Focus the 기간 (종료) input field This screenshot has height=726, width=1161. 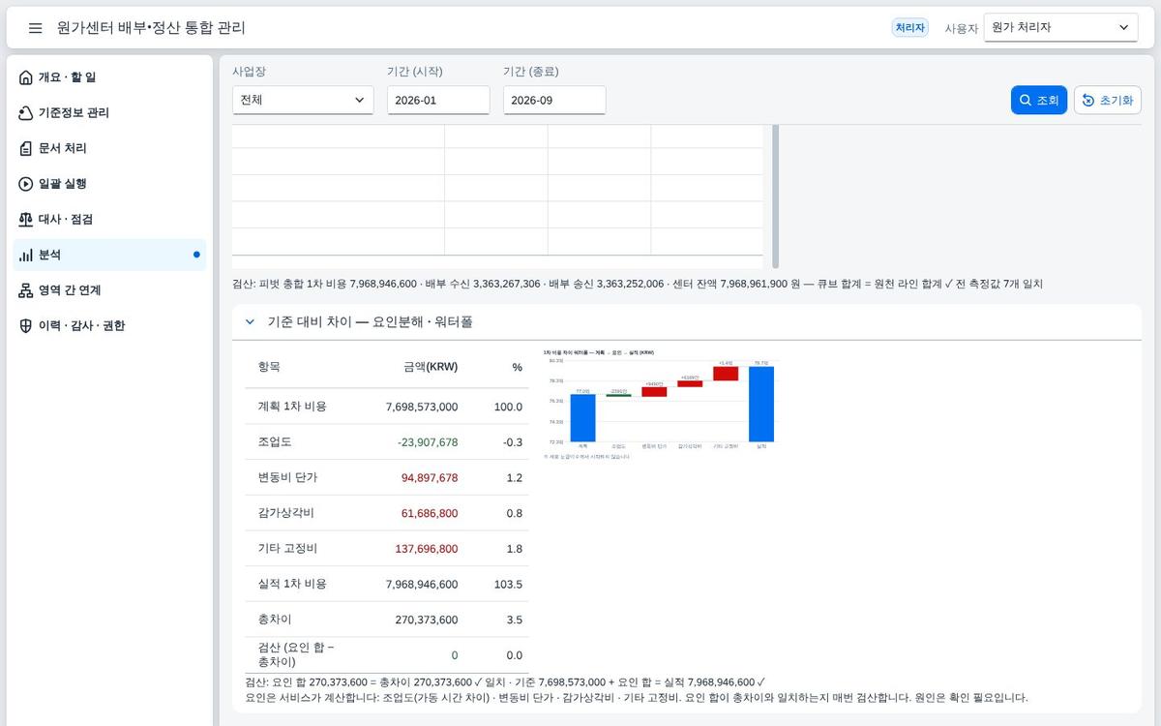coord(554,100)
